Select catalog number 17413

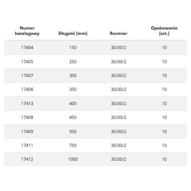(x=27, y=104)
